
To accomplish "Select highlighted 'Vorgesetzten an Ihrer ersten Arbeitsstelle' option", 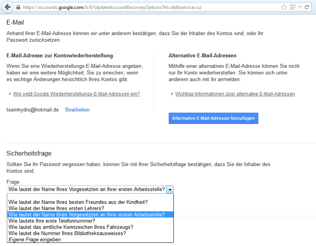I will pos(90,214).
